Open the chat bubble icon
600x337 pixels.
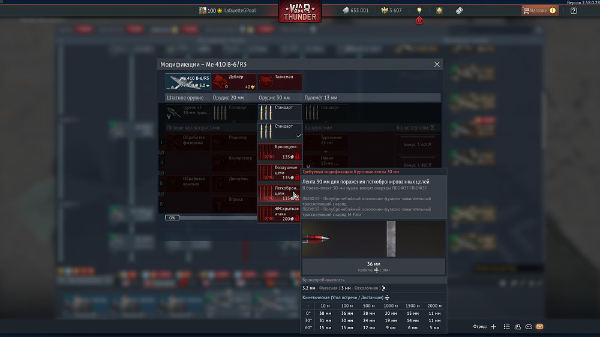(x=529, y=327)
